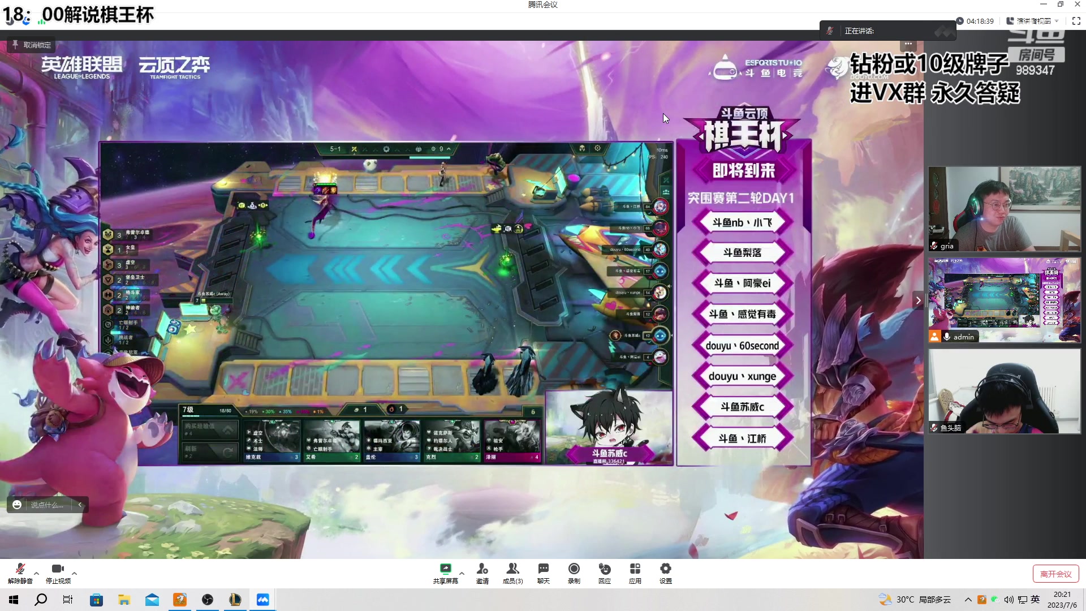Click 说点什么 chat input field

coord(48,505)
